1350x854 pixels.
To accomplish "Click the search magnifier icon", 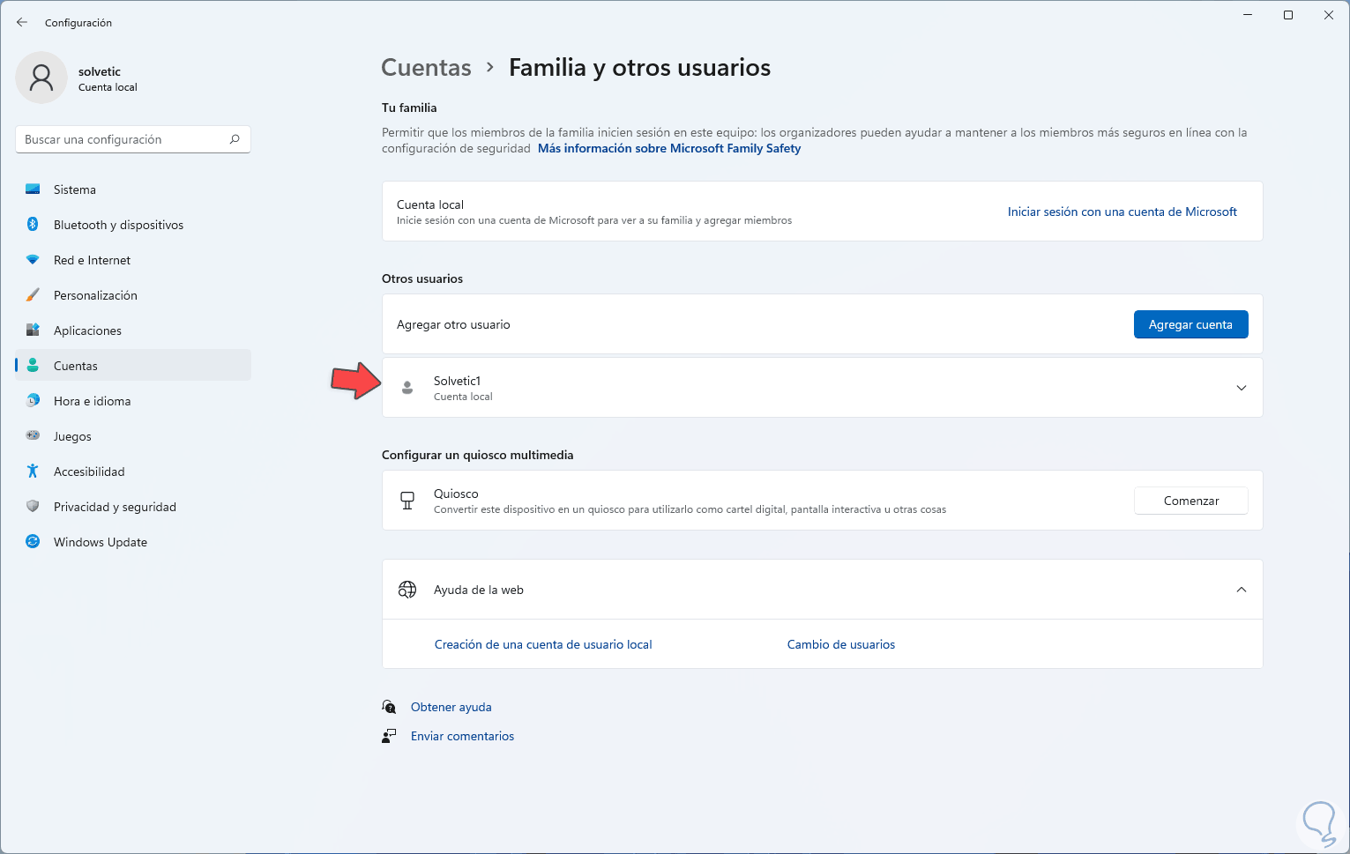I will [x=235, y=139].
